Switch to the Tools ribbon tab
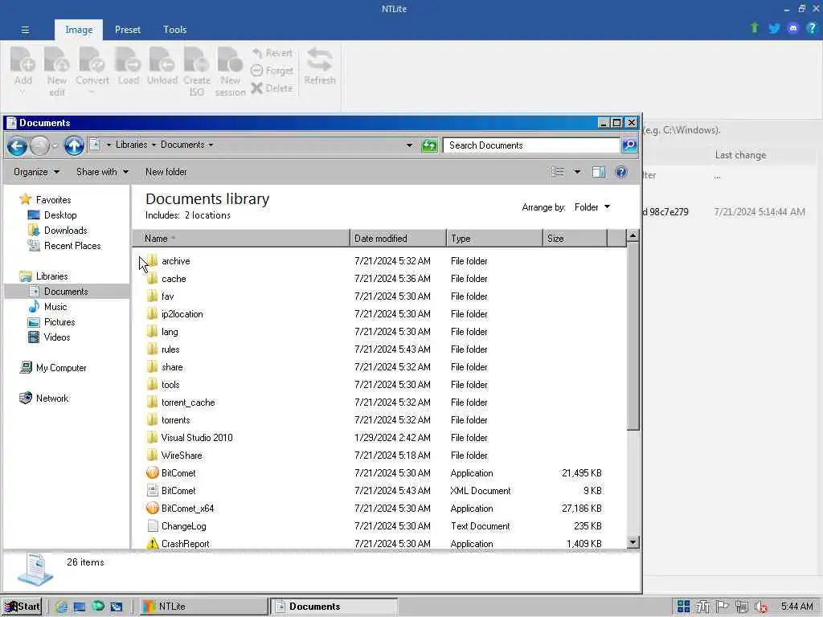 point(174,30)
